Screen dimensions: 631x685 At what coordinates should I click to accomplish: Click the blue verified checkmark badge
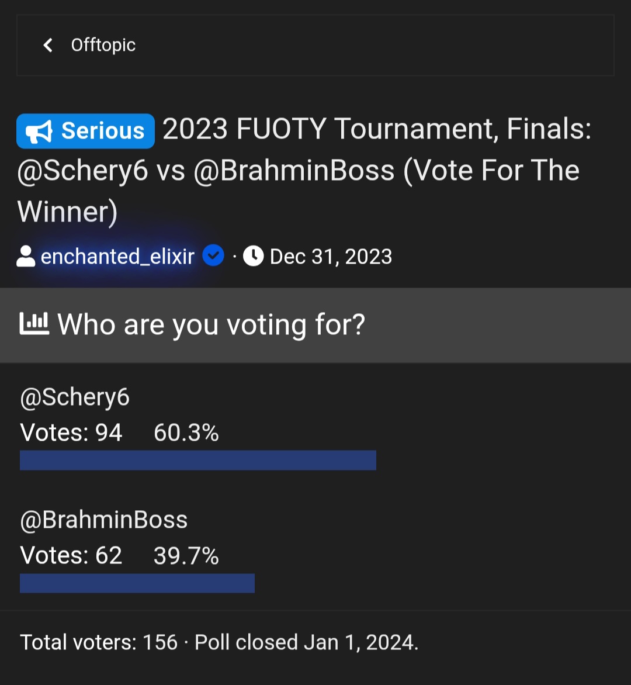click(x=213, y=256)
